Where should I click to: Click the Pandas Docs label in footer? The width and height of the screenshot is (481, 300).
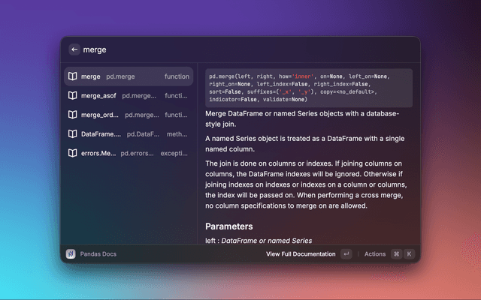[x=98, y=254]
